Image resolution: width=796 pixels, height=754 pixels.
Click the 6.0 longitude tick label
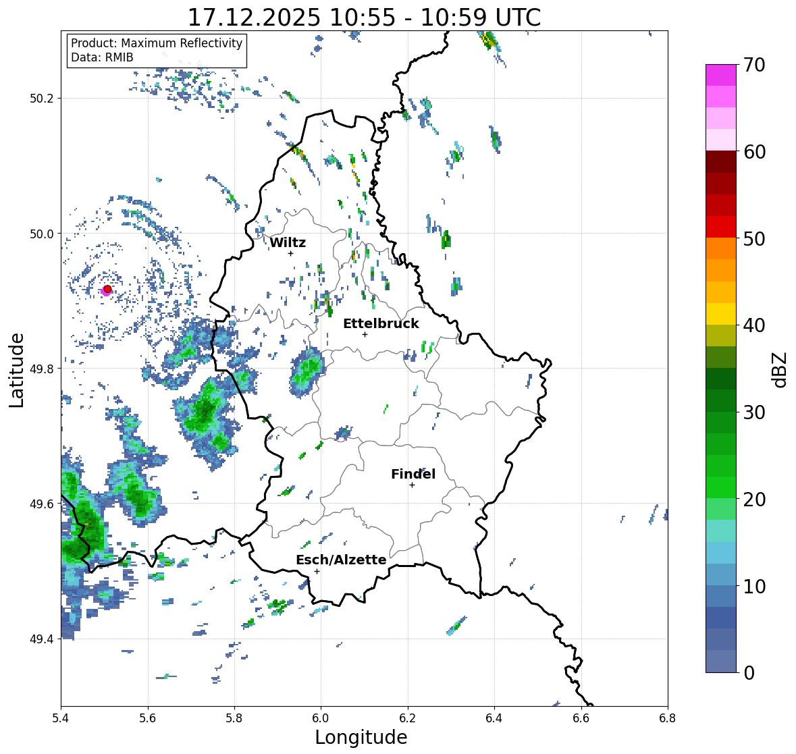tap(321, 718)
